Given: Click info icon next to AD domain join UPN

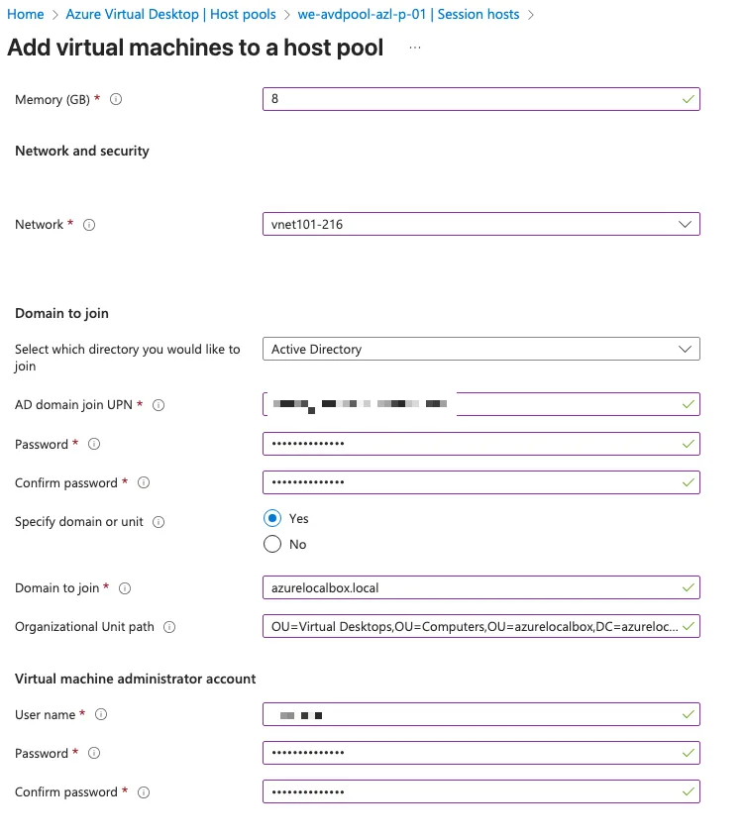Looking at the screenshot, I should pos(159,405).
